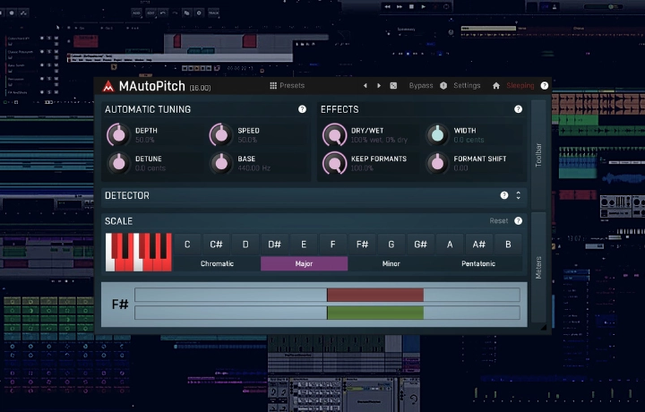Click the Dry/Wet knob
Viewport: 645px width, 412px height.
334,134
